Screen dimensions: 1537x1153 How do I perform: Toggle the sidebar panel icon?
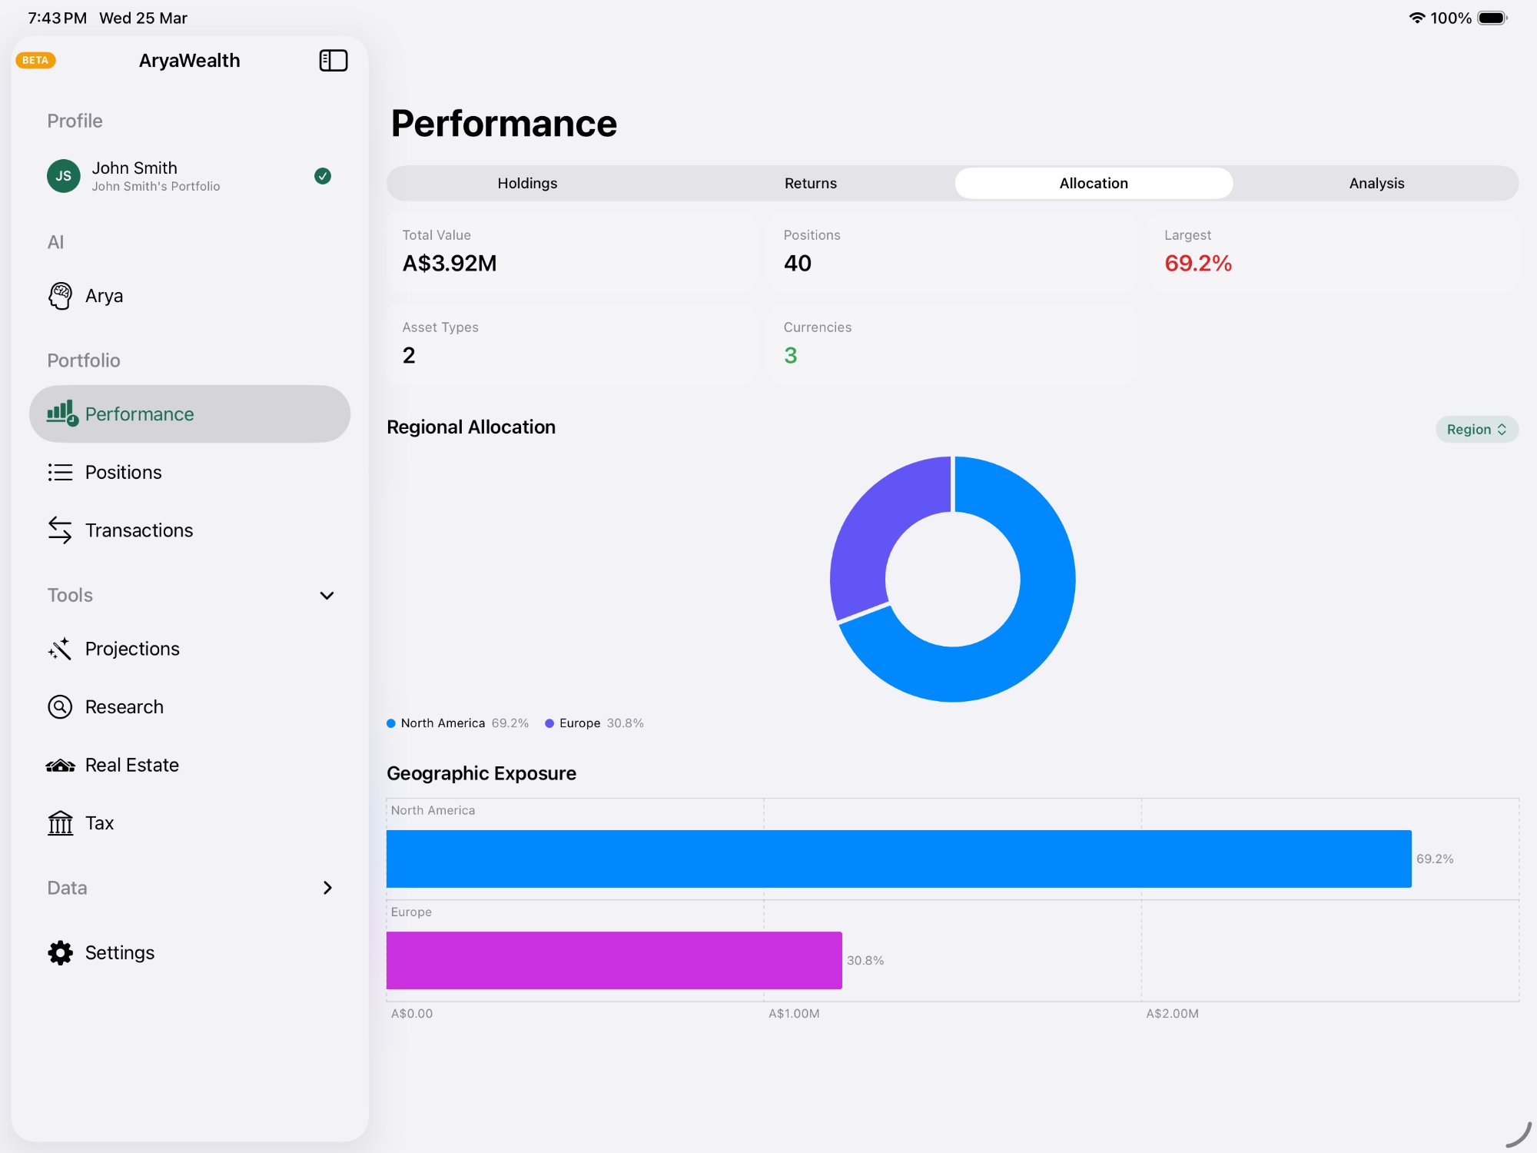pyautogui.click(x=333, y=61)
